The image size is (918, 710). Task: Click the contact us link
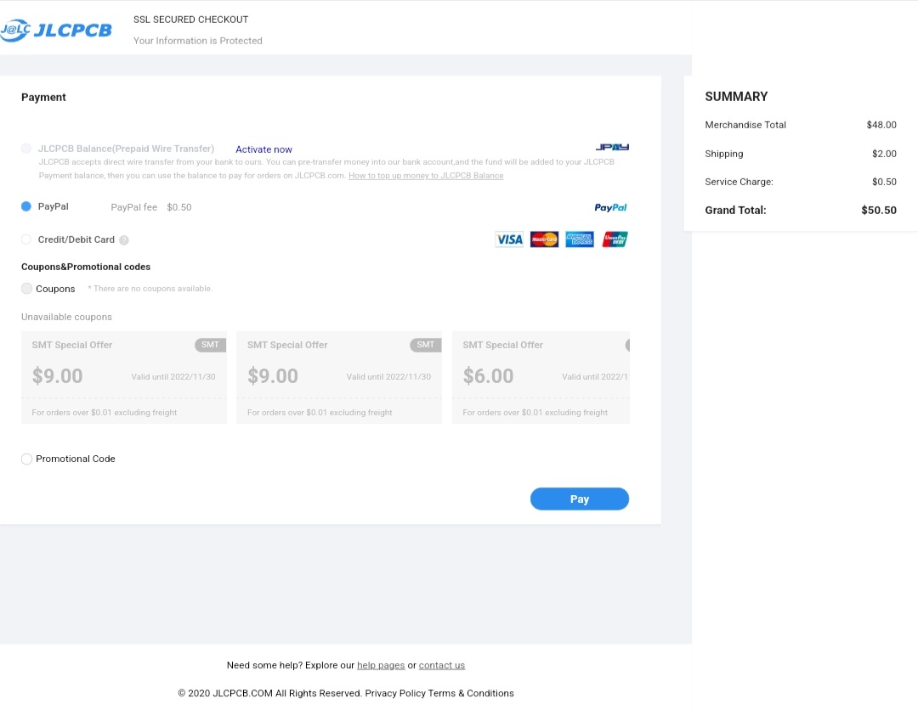coord(441,665)
